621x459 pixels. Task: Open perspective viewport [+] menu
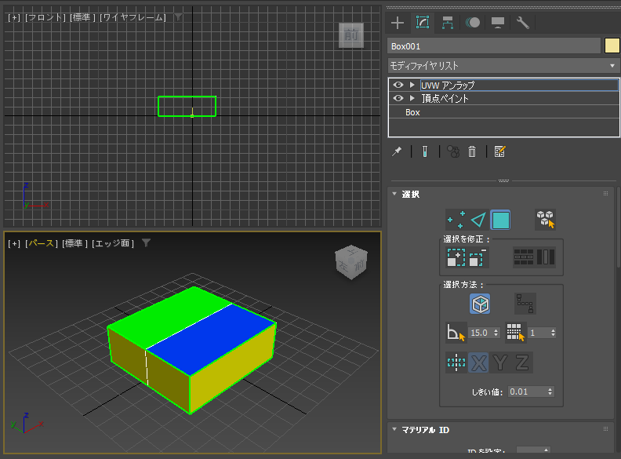14,243
